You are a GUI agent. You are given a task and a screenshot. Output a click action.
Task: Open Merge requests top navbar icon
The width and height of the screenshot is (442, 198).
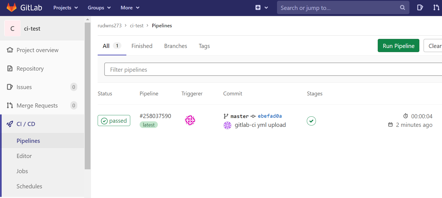tap(436, 8)
